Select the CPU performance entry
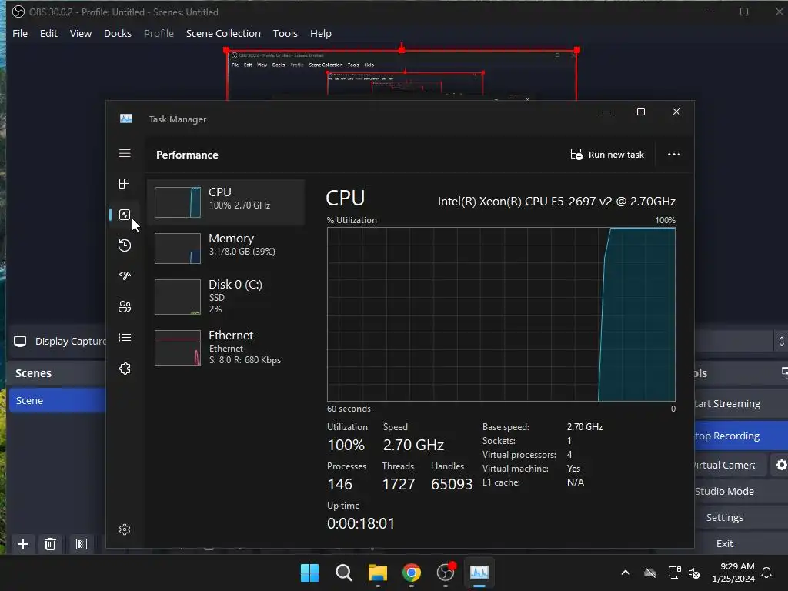Viewport: 788px width, 591px height. [226, 202]
